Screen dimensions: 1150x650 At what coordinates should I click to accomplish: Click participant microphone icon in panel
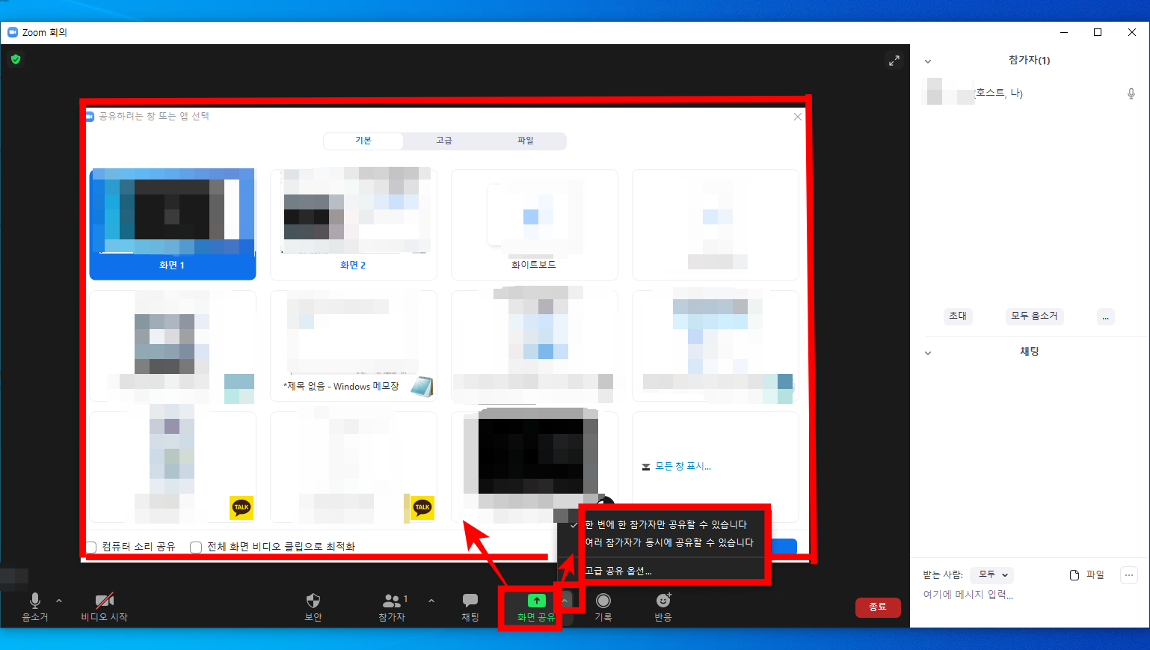coord(1131,93)
